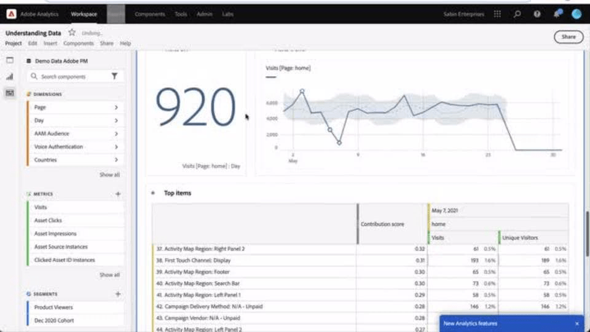Expand the Page dimension chevron
This screenshot has width=590, height=332.
coord(116,108)
